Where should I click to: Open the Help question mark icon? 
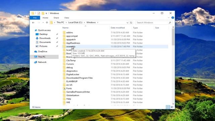click(173, 18)
